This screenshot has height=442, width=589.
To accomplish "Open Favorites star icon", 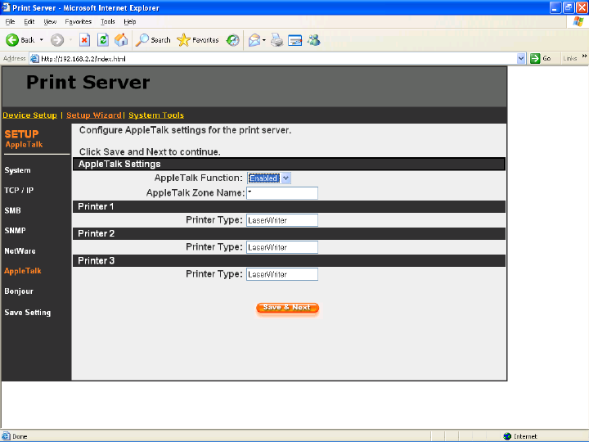I will click(183, 40).
